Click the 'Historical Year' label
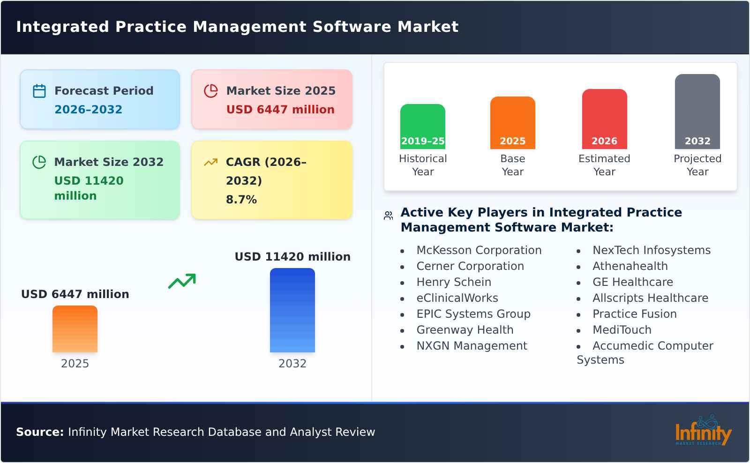Viewport: 750px width, 463px height. pyautogui.click(x=423, y=165)
